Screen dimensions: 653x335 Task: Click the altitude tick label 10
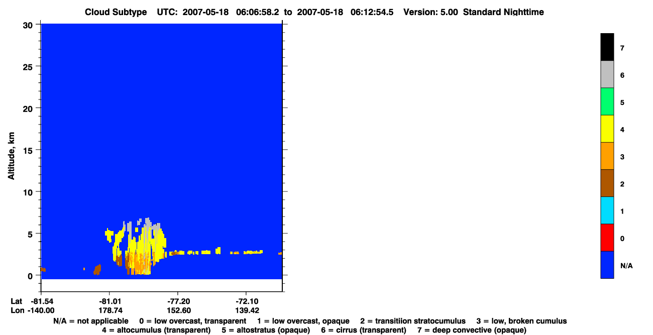(29, 192)
